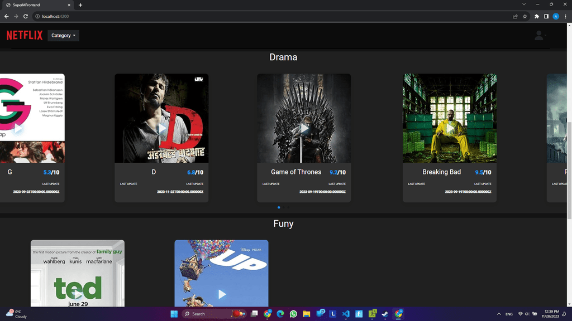The width and height of the screenshot is (572, 321).
Task: Open Steam from taskbar
Action: click(385, 314)
